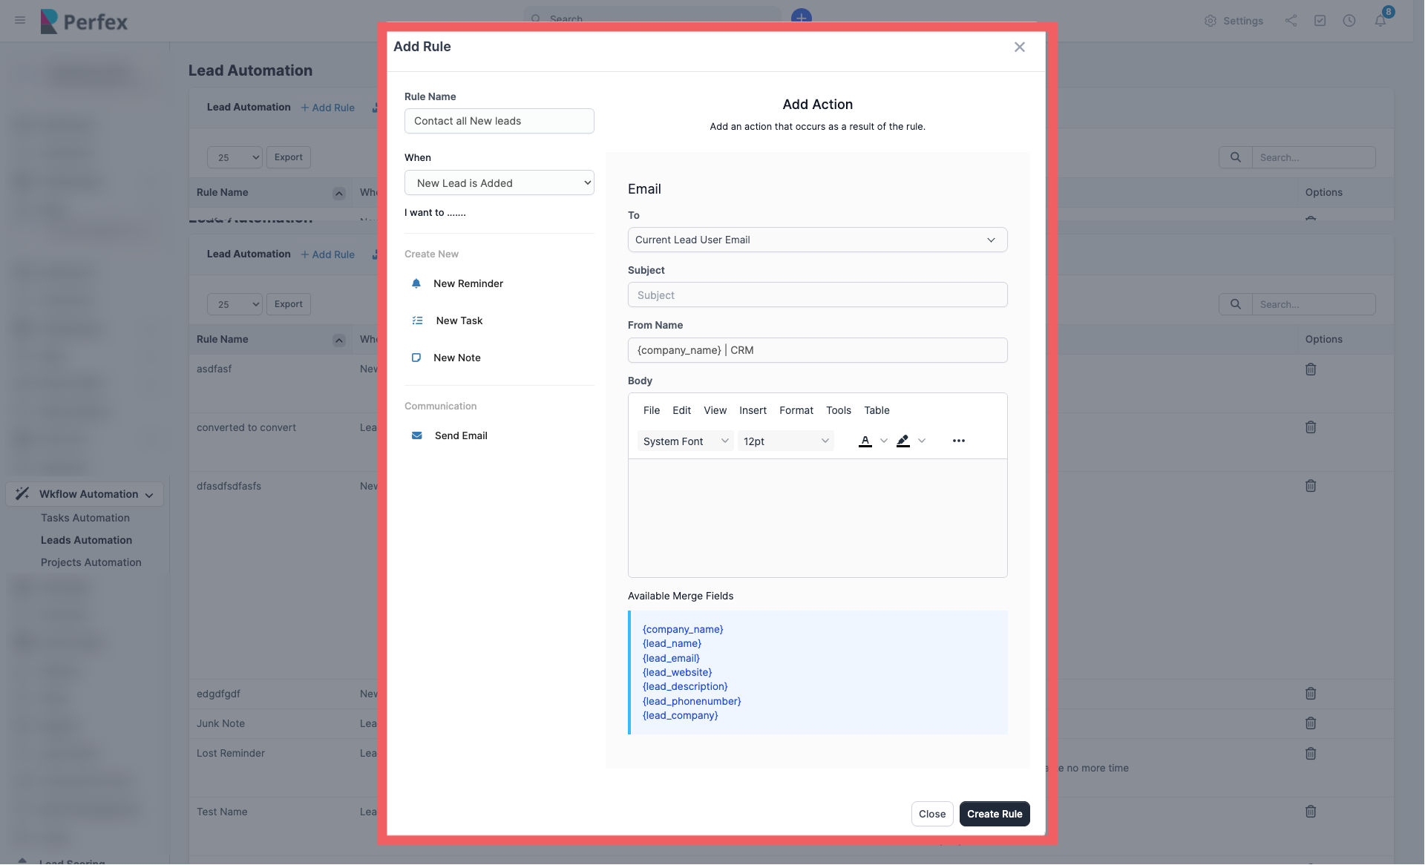Create a New Task action
Image resolution: width=1425 pixels, height=865 pixels.
pos(458,320)
